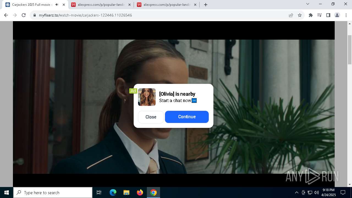Screen dimensions: 352x198
Task: Open the clock showing 9:18 PM
Action: click(329, 193)
